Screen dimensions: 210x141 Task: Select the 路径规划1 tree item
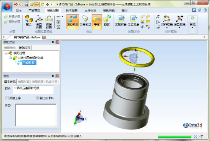coord(29,62)
